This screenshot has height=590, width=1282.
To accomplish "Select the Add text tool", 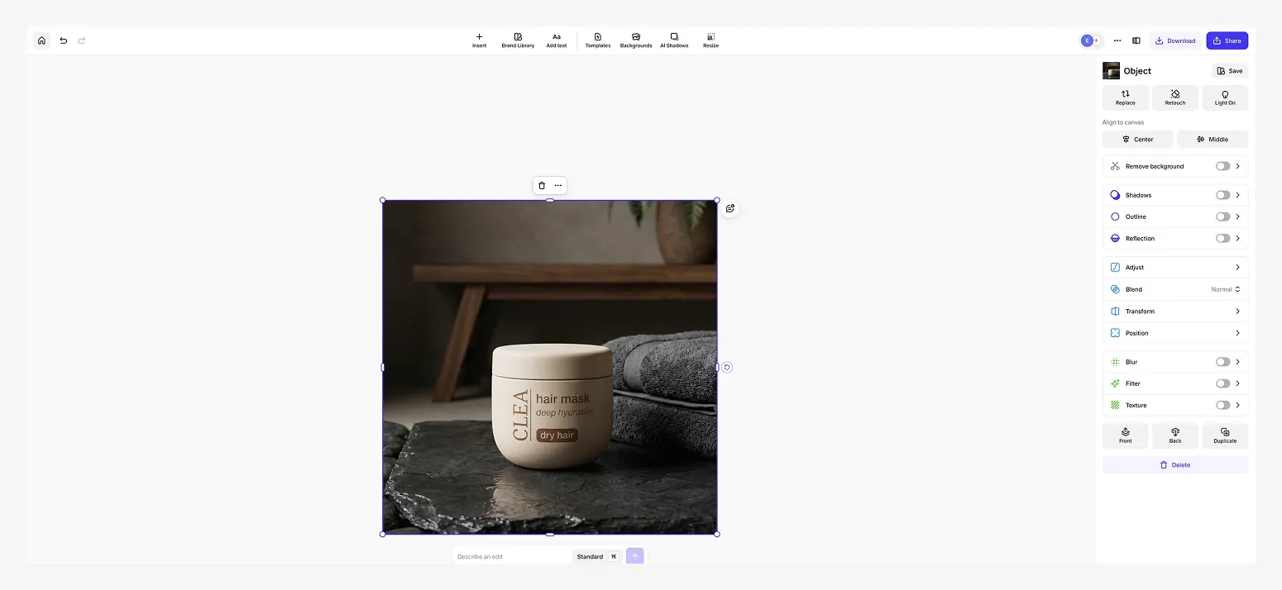I will [x=557, y=40].
